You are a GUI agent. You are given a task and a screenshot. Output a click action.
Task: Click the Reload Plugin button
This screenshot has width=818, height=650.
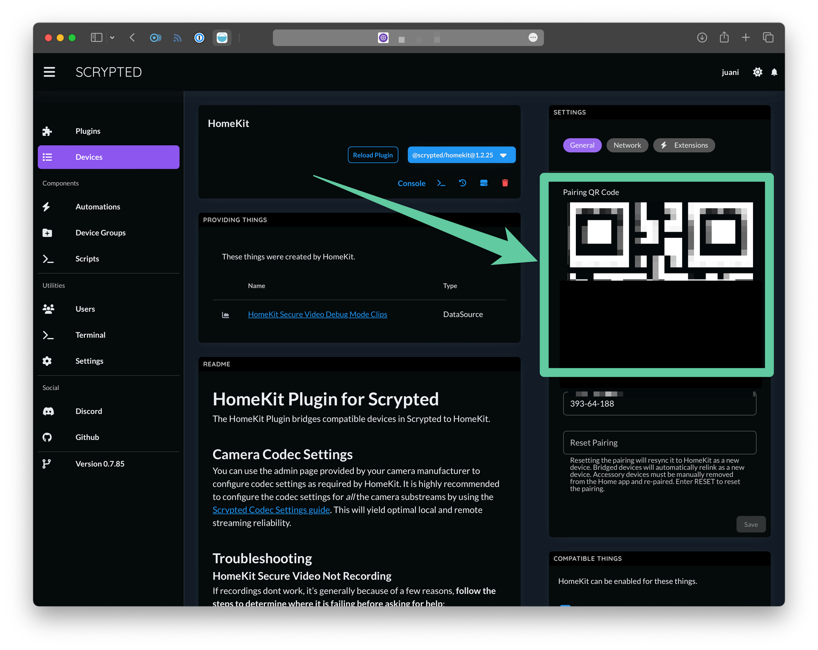(x=373, y=155)
